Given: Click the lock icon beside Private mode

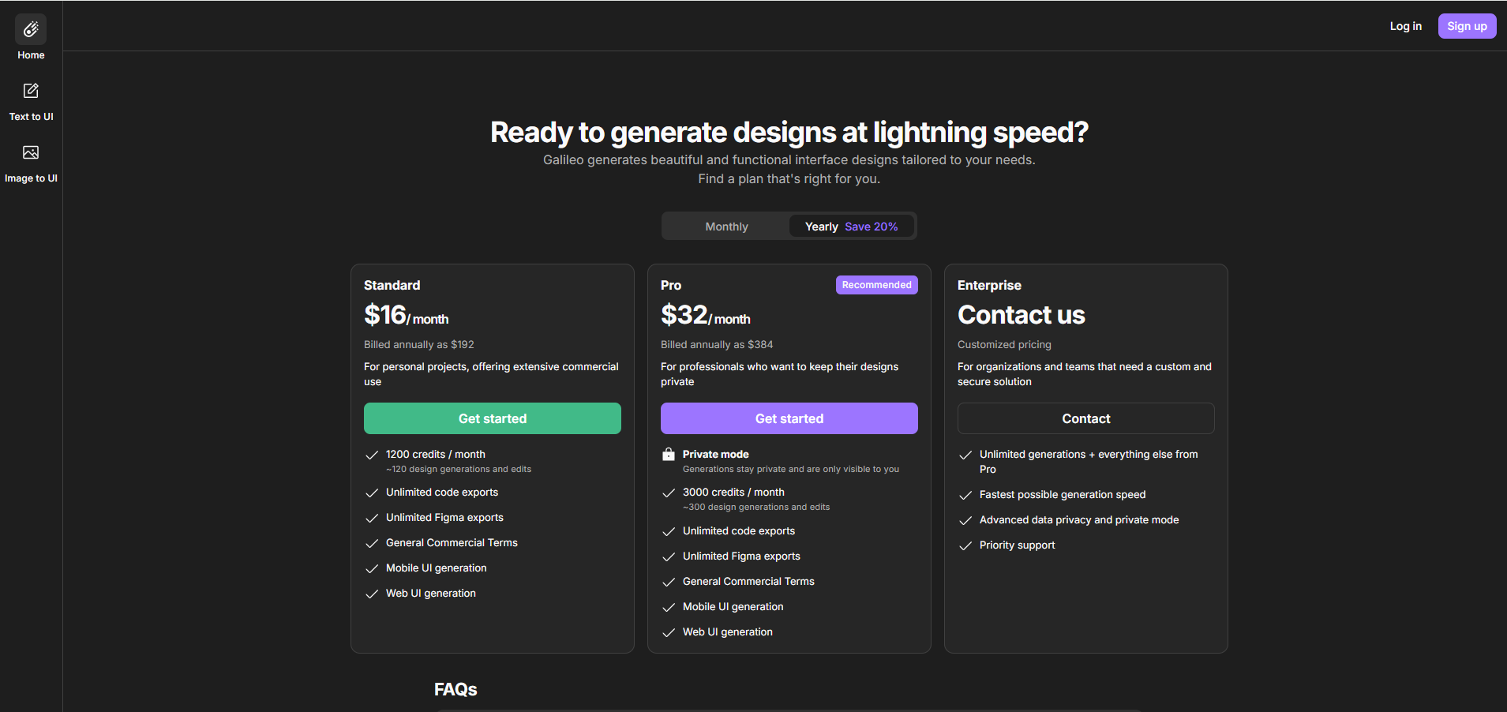Looking at the screenshot, I should pos(669,455).
